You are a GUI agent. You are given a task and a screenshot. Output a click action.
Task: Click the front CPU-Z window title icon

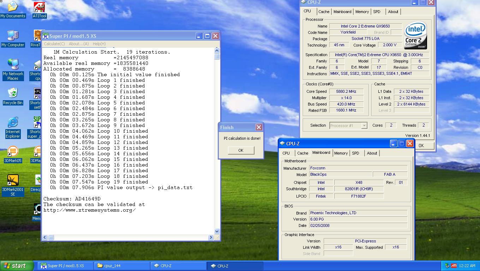tap(282, 144)
